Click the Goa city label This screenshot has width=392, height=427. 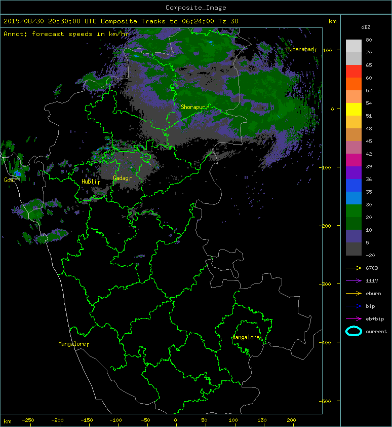tap(10, 180)
